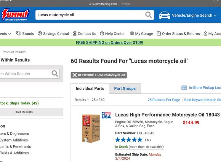221x162 pixels.
Task: Open the FREE SHIPPING on Orders link
Action: point(109,42)
